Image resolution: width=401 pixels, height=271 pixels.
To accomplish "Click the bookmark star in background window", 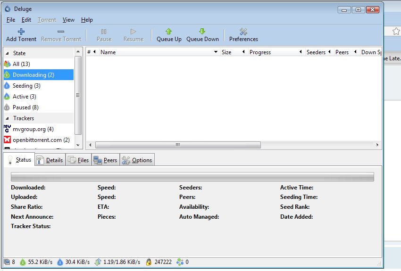I will tap(396, 32).
